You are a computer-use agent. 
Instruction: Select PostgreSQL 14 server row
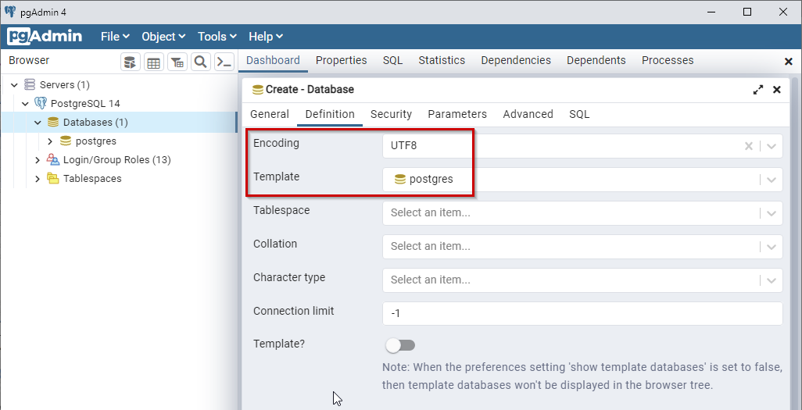[x=119, y=104]
